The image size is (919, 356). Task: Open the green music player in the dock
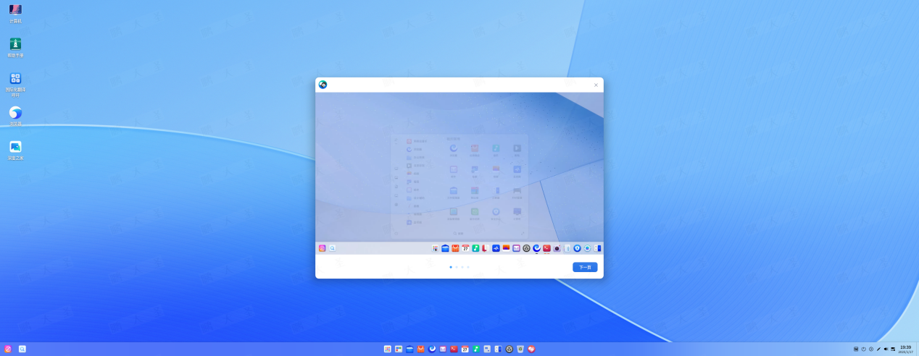(x=476, y=349)
